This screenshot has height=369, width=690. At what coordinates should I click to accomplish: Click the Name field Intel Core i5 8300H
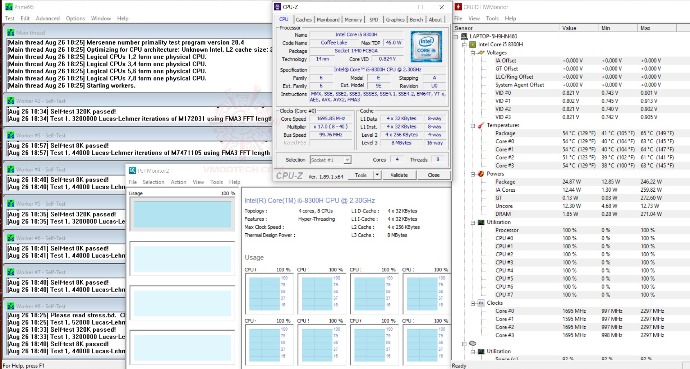pos(356,34)
